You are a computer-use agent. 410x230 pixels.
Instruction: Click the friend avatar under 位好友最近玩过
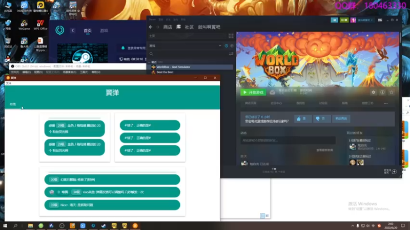coord(353,147)
